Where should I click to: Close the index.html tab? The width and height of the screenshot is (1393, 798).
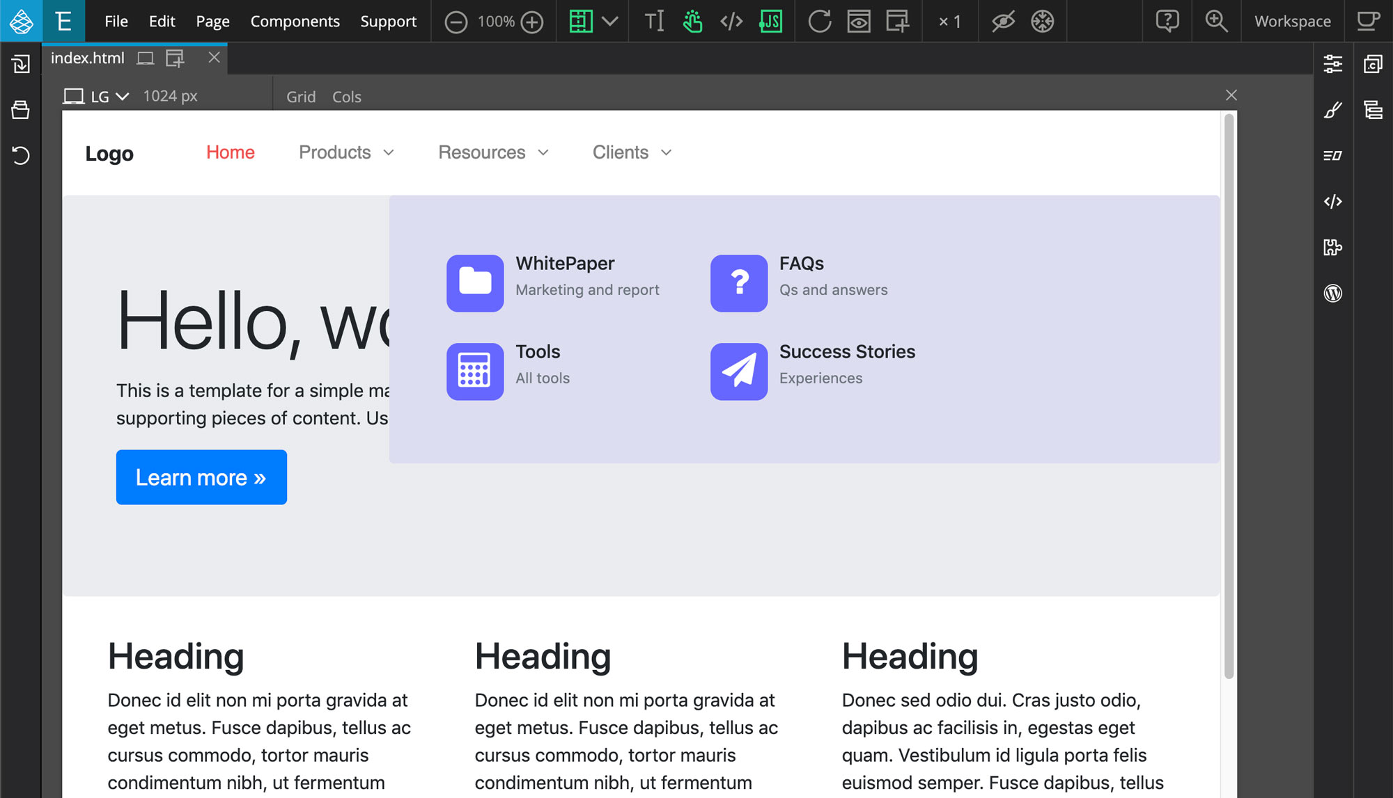[x=214, y=58]
